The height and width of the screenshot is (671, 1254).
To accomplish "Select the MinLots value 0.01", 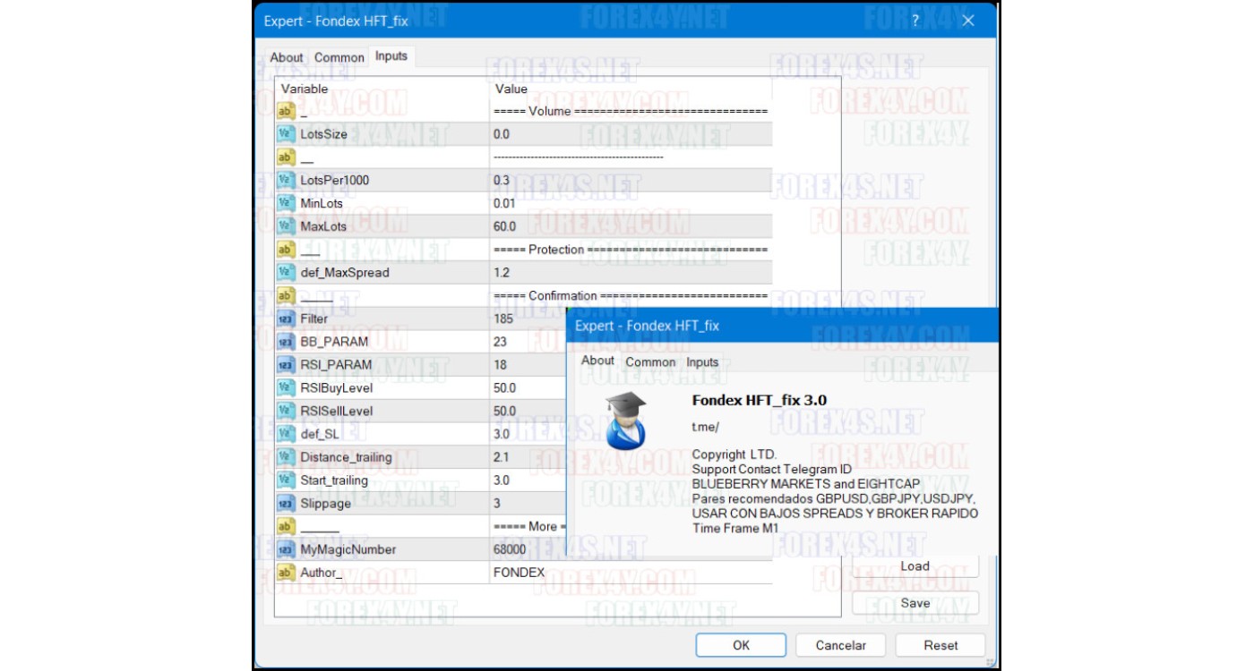I will pyautogui.click(x=627, y=203).
